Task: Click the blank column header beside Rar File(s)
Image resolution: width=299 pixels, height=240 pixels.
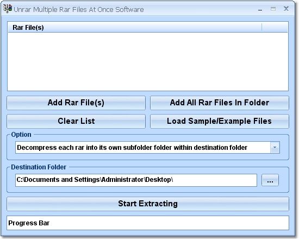Action: point(275,28)
